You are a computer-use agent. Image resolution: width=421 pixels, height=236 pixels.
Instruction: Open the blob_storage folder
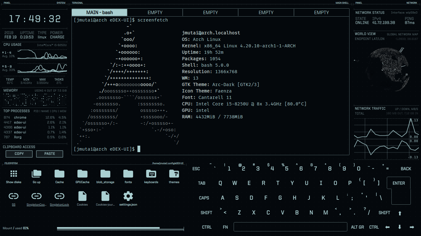105,175
